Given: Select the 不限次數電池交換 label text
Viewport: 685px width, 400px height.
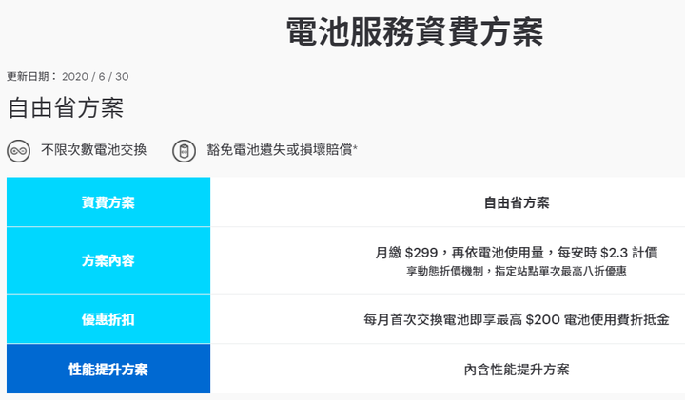Looking at the screenshot, I should (x=94, y=150).
